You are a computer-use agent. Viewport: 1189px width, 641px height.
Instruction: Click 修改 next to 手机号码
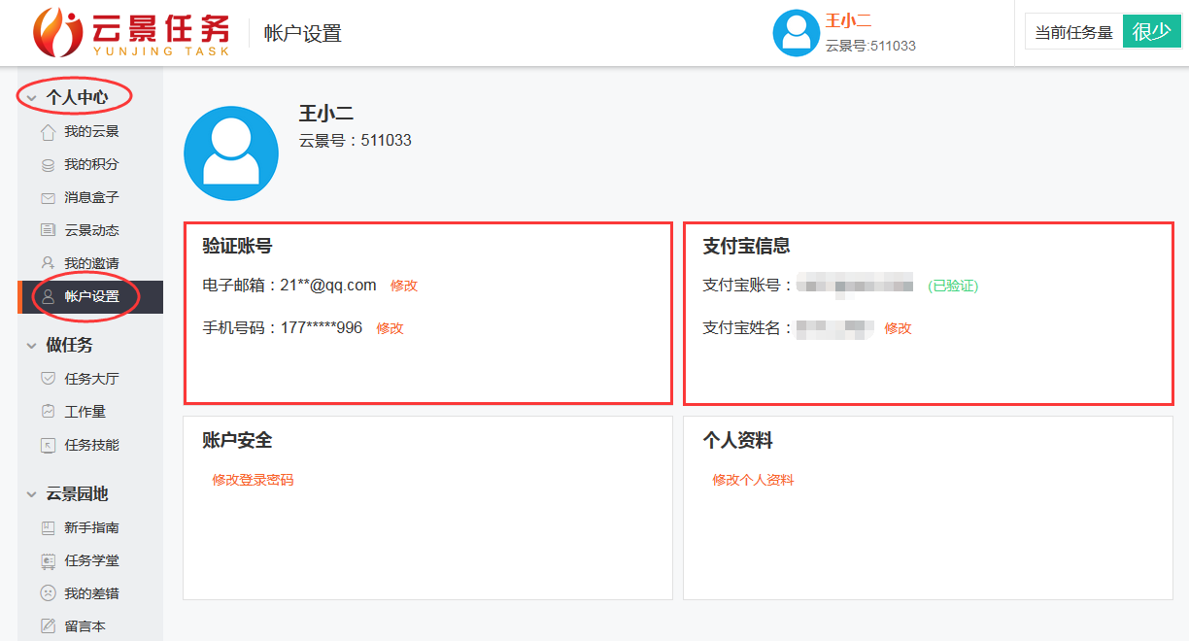point(390,328)
